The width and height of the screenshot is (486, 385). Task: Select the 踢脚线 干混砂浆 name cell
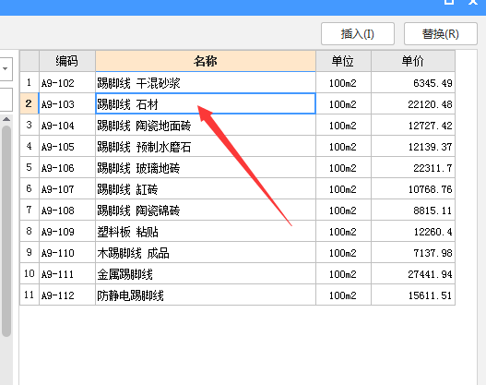click(206, 83)
